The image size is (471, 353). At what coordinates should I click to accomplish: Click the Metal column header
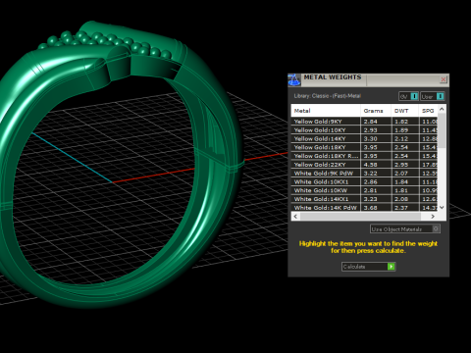326,111
